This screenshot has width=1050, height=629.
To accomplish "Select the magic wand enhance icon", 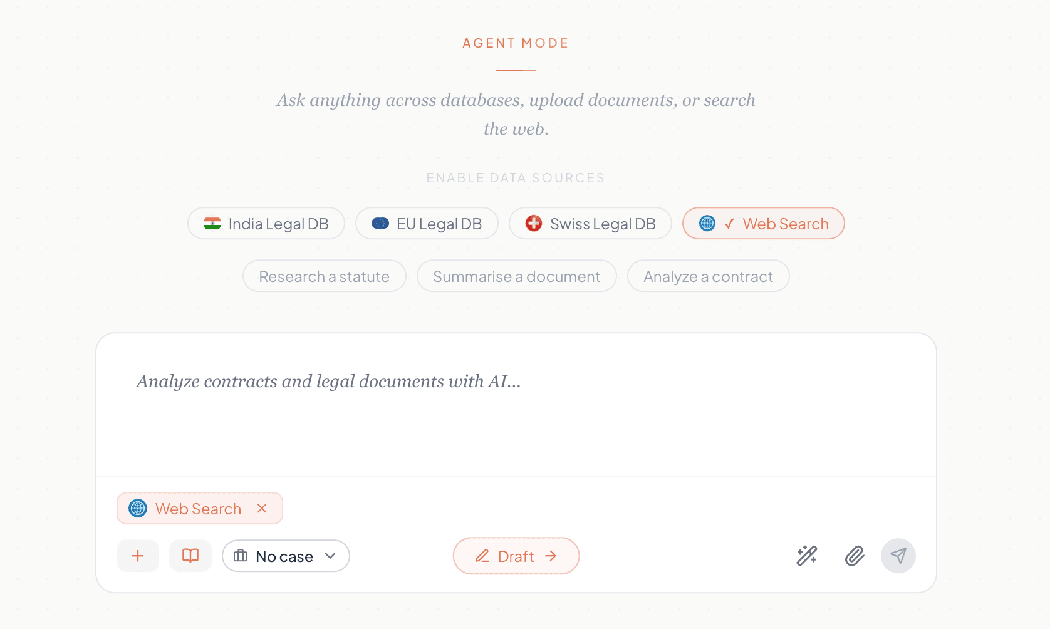I will pos(806,556).
